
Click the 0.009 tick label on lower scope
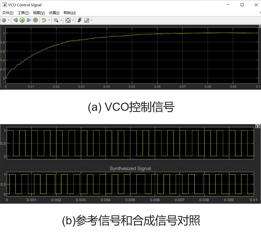coord(229,200)
